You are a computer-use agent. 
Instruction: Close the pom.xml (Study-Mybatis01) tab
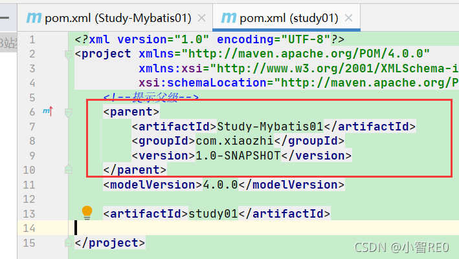(201, 18)
